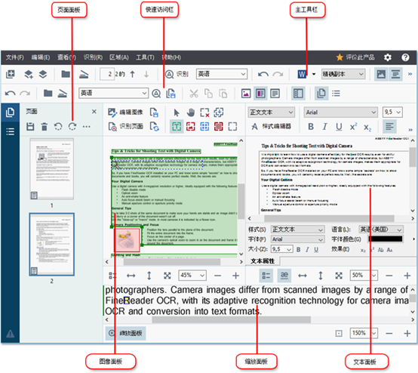Image resolution: width=418 pixels, height=373 pixels.
Task: Select the draw text area tool
Action: (177, 126)
